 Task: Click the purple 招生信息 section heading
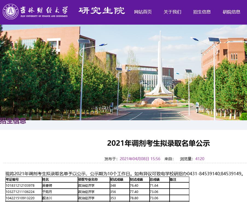click(x=13, y=121)
